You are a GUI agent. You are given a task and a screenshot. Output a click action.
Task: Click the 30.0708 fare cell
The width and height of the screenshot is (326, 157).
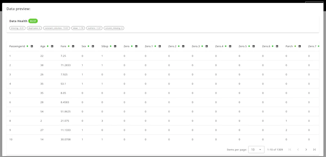66,140
